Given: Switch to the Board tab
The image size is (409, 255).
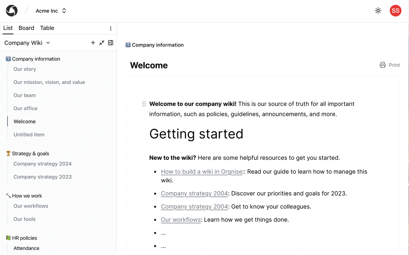Looking at the screenshot, I should [26, 28].
